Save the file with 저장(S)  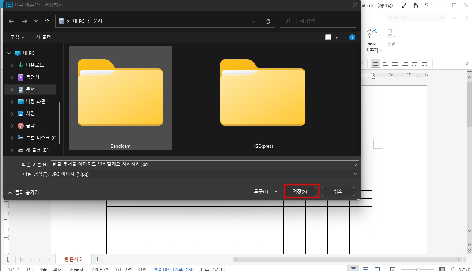click(300, 192)
